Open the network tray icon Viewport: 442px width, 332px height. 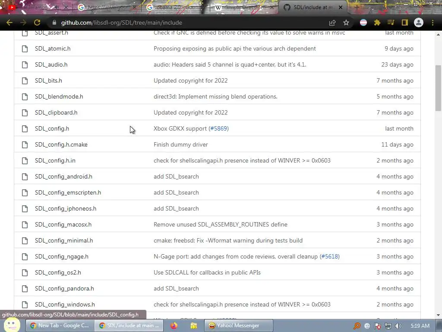(x=388, y=326)
